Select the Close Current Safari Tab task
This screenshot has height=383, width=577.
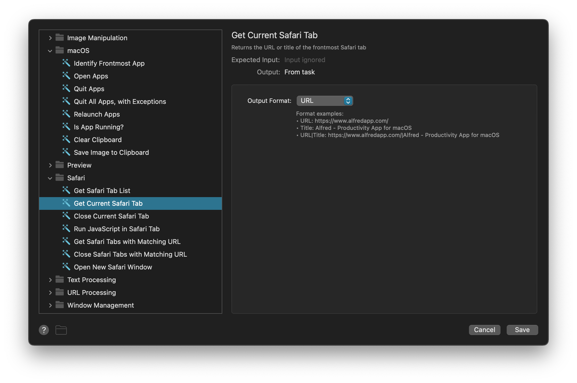pyautogui.click(x=111, y=216)
